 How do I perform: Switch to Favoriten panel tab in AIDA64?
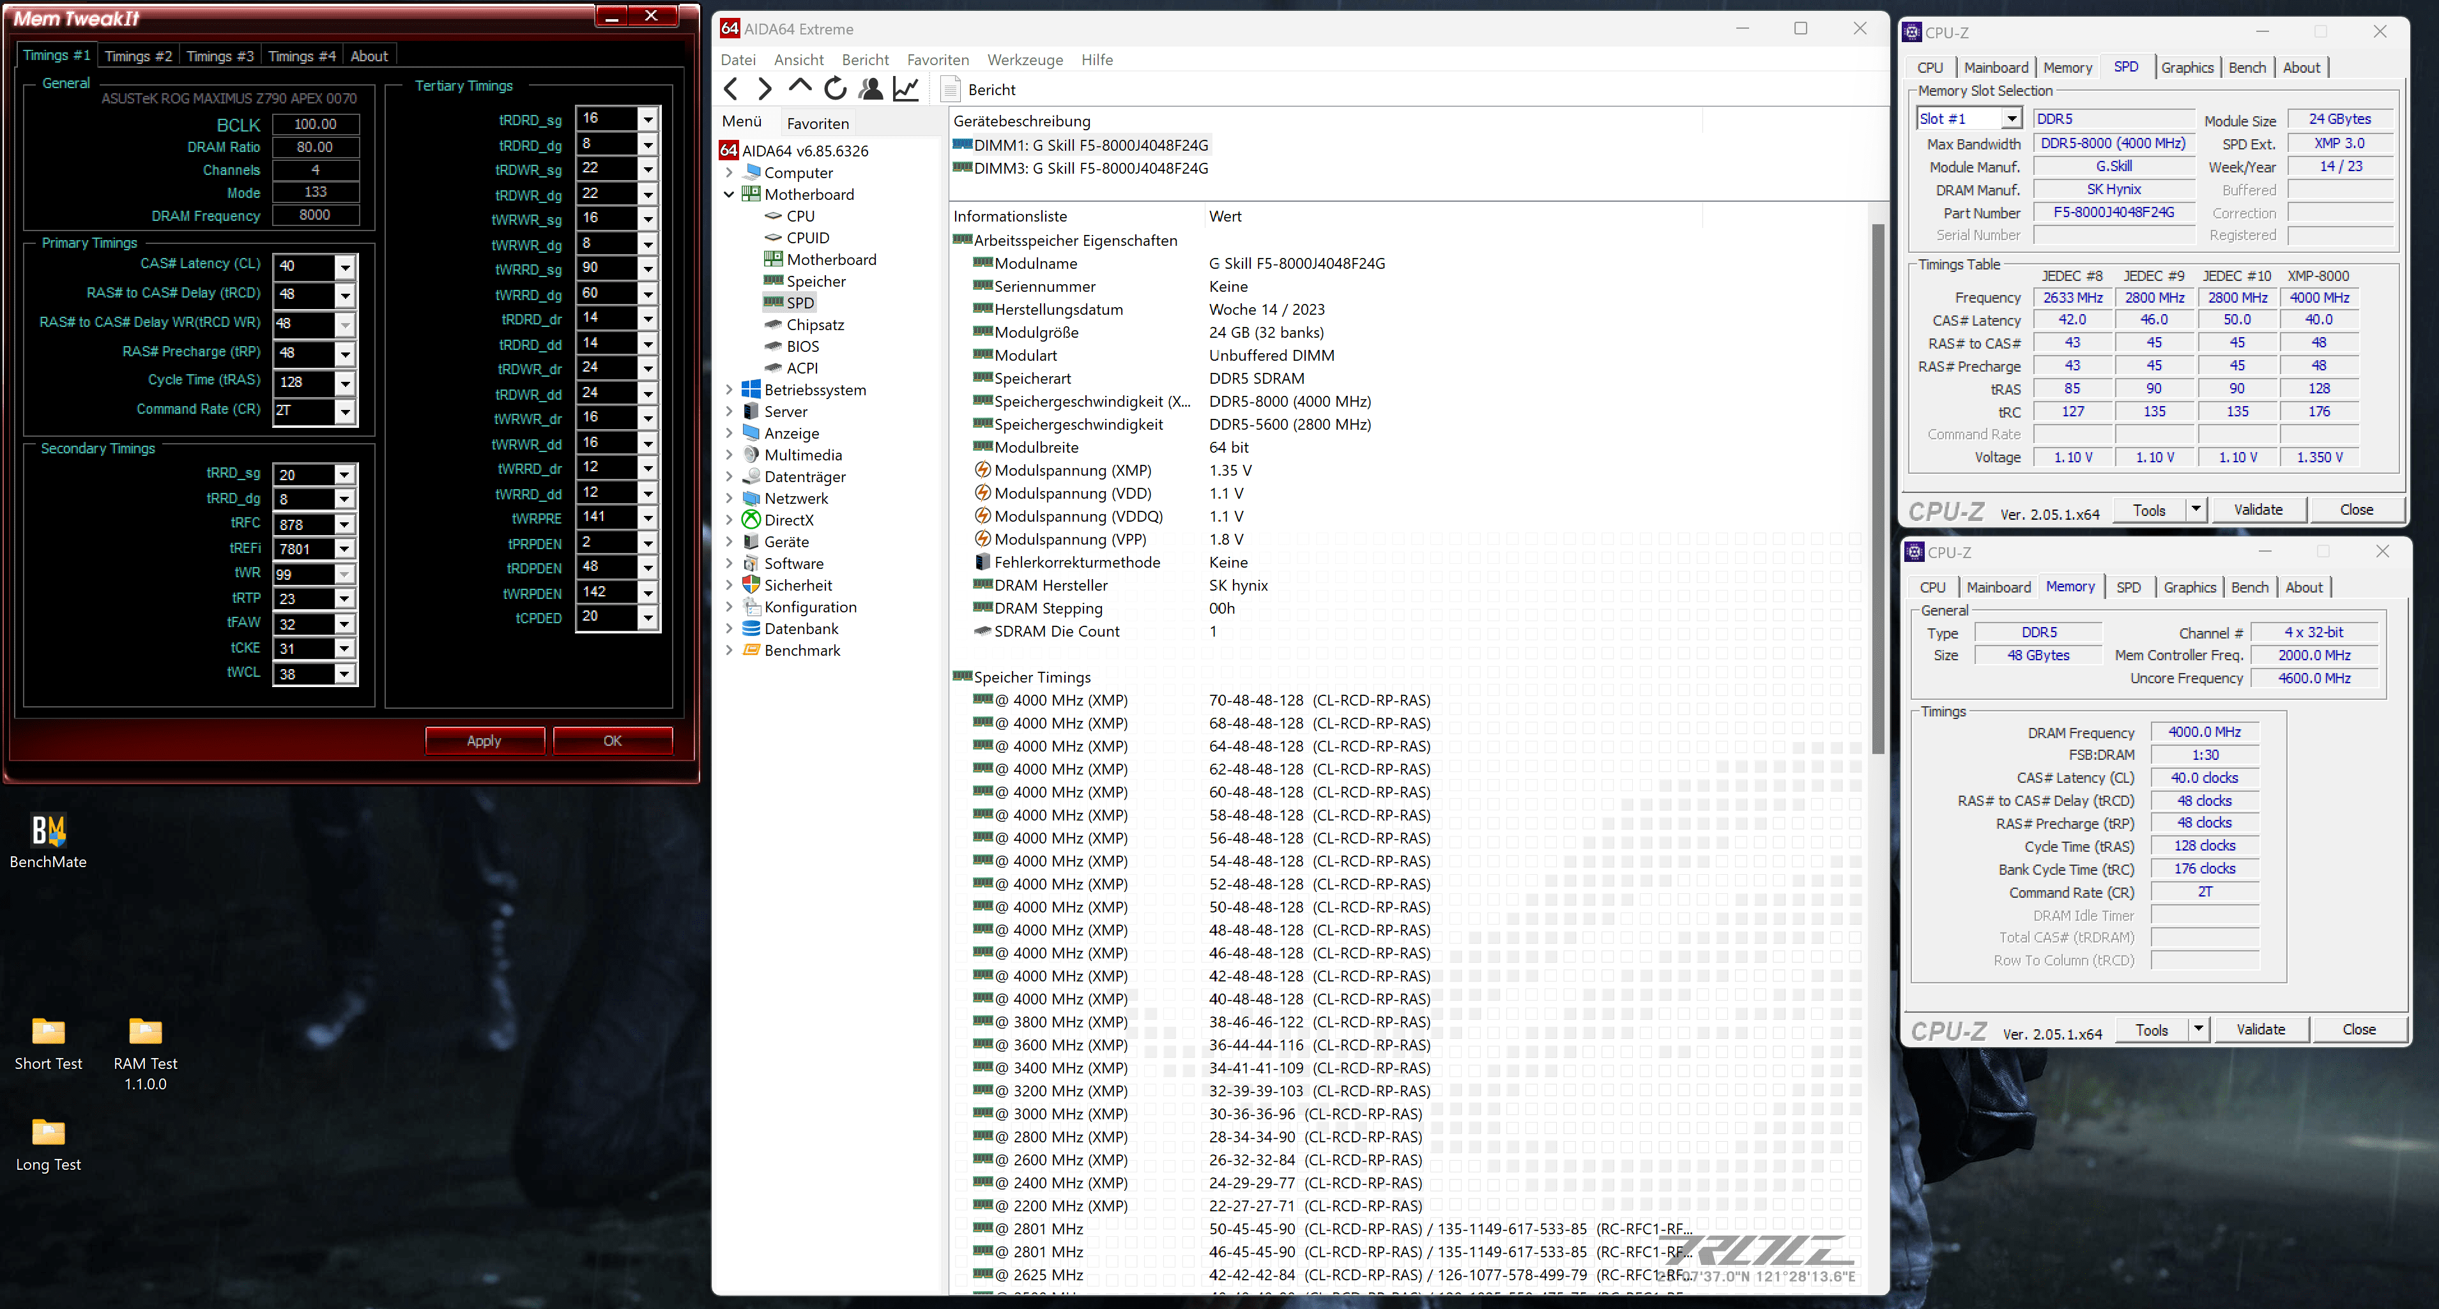click(x=817, y=123)
